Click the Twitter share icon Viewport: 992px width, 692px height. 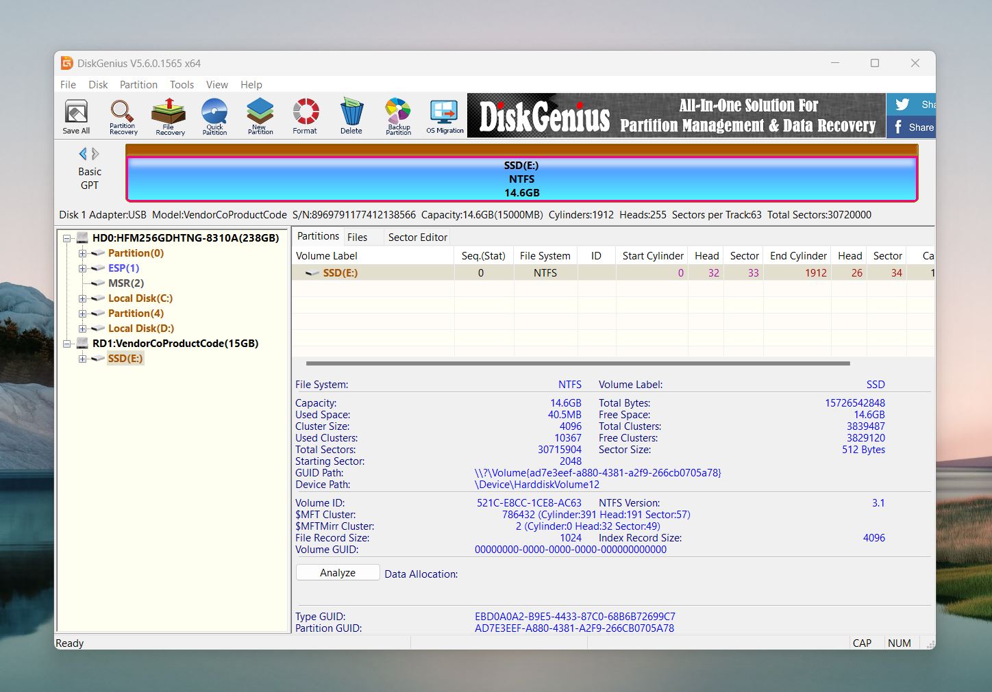click(x=911, y=104)
